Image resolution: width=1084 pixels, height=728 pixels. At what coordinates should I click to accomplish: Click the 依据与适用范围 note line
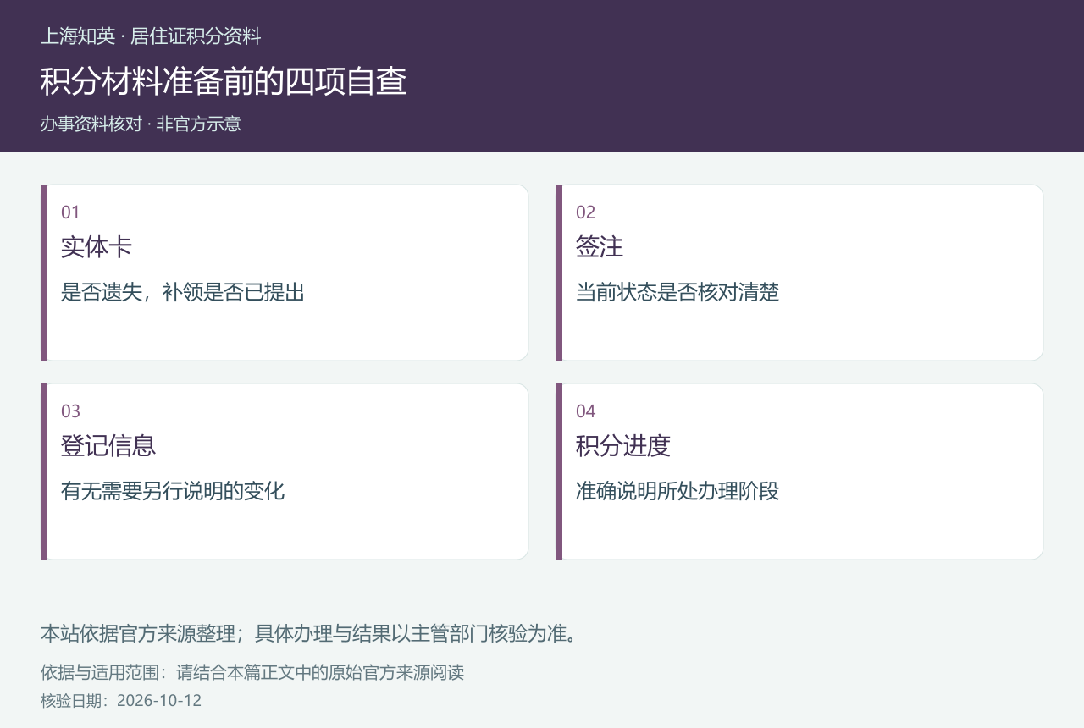point(252,673)
